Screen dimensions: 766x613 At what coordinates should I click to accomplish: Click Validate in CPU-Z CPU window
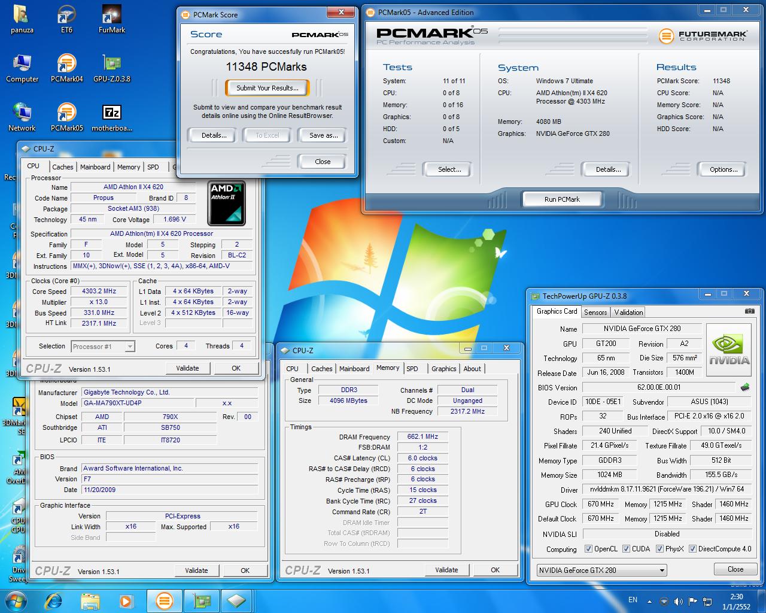[187, 368]
